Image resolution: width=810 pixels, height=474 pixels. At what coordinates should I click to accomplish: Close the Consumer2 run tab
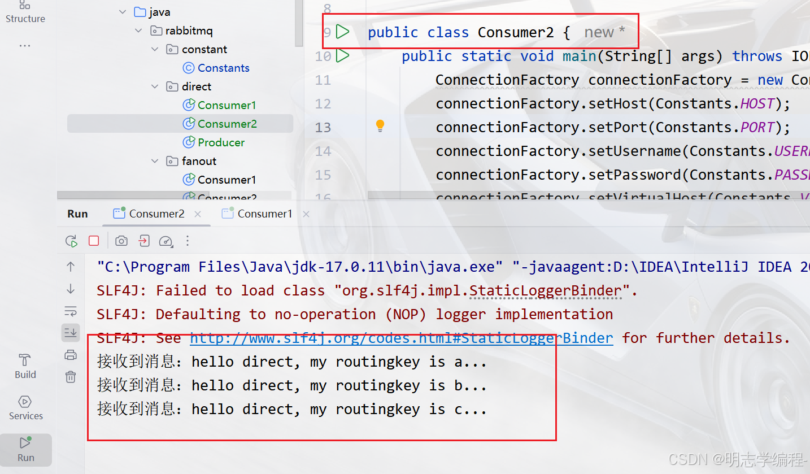click(198, 214)
